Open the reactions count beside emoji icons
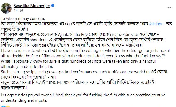This screenshot has height=107, width=176. point(14,106)
